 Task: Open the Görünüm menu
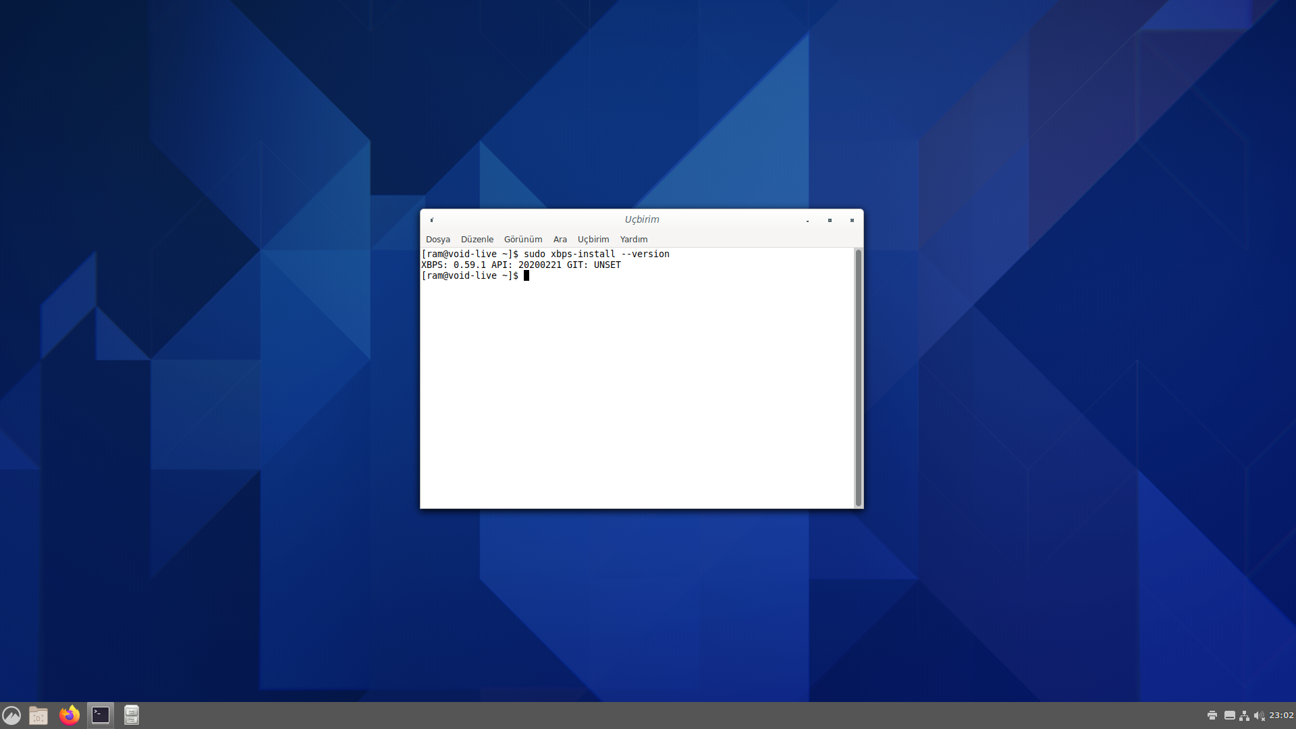[x=523, y=240]
